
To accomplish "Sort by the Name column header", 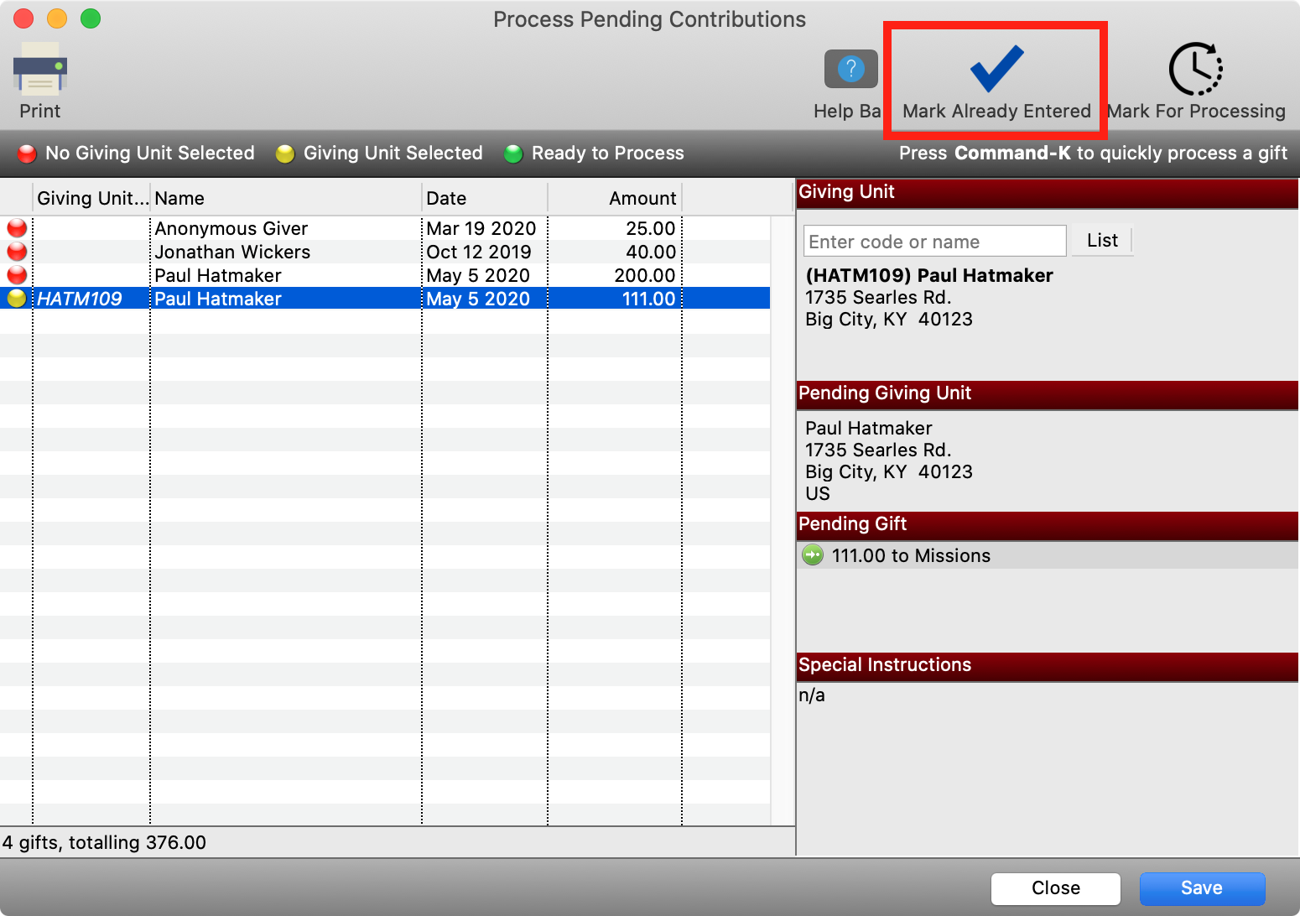I will 285,199.
